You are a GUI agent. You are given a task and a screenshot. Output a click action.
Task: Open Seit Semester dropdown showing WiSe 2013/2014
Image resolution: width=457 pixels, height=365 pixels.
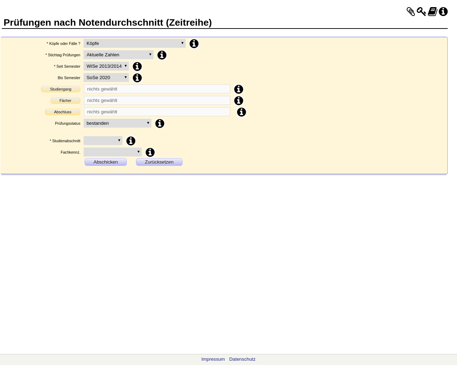click(106, 66)
